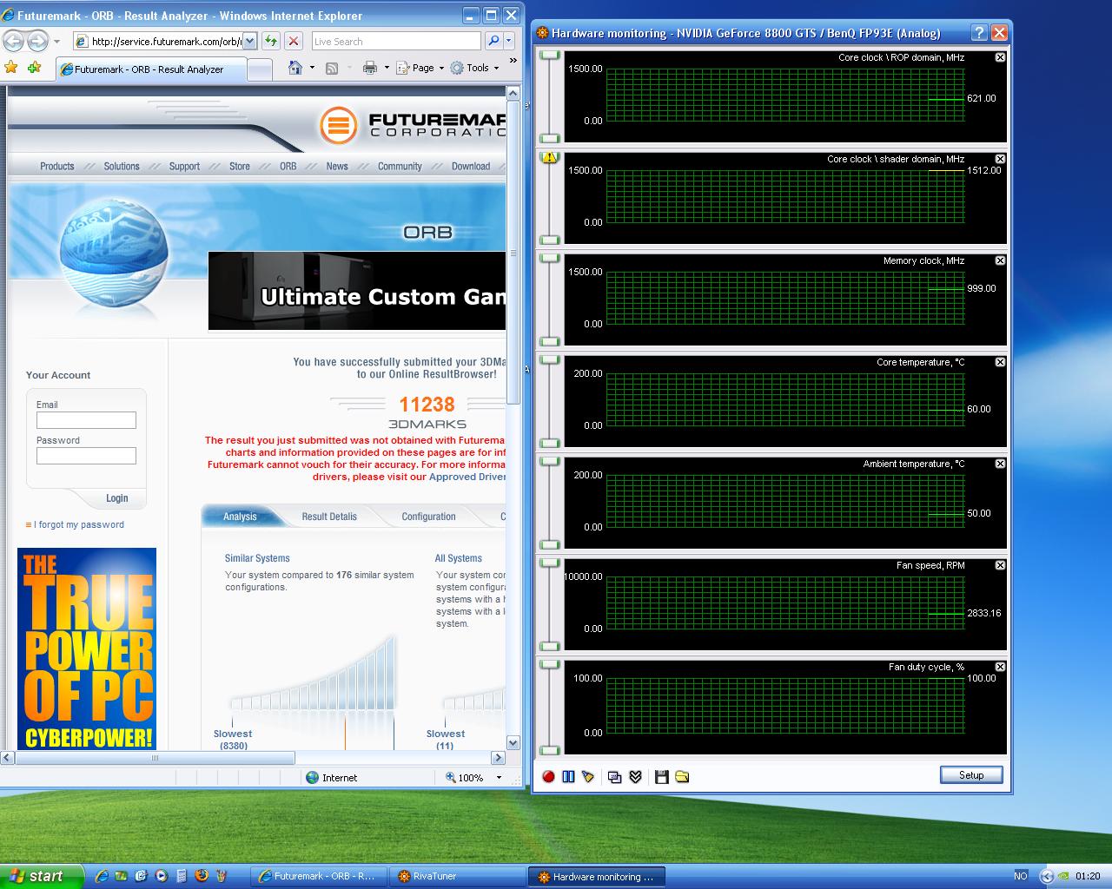Click the Live Search input box
The height and width of the screenshot is (889, 1112).
pos(396,41)
